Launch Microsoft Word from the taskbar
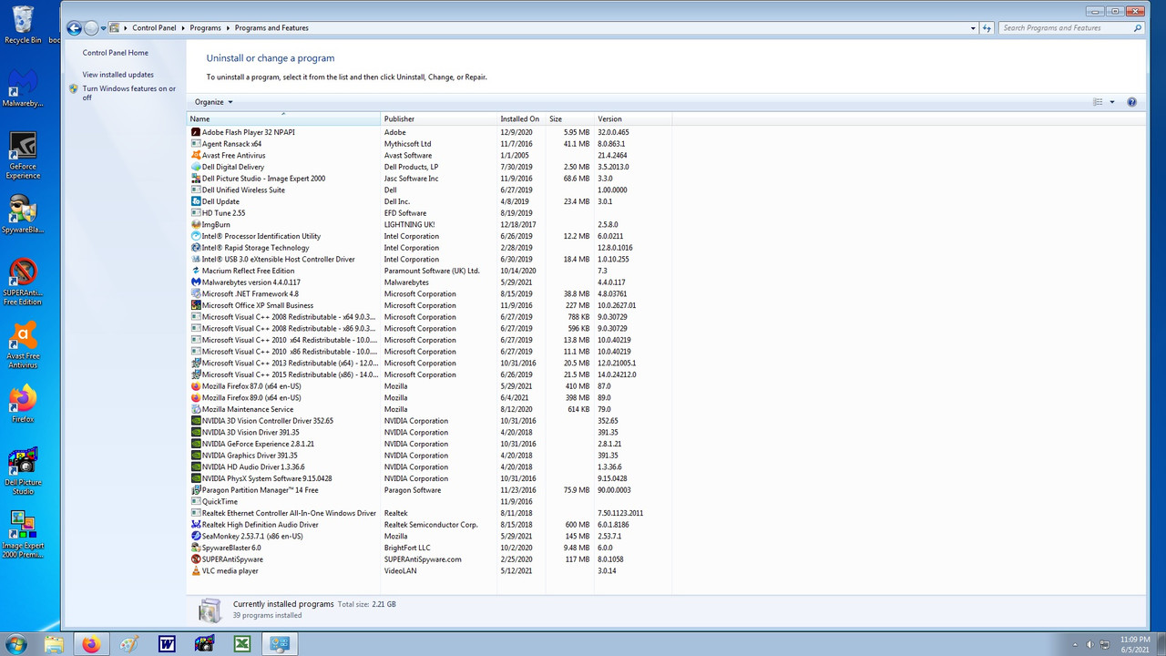Image resolution: width=1166 pixels, height=656 pixels. click(x=167, y=643)
